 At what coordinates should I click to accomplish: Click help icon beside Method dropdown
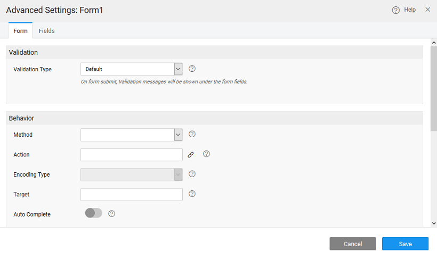point(192,135)
